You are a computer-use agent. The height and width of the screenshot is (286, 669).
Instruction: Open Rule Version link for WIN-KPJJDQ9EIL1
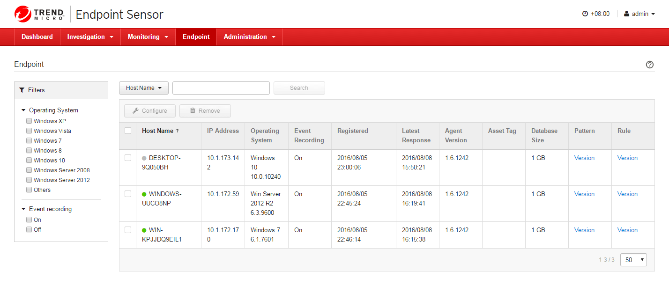click(627, 230)
